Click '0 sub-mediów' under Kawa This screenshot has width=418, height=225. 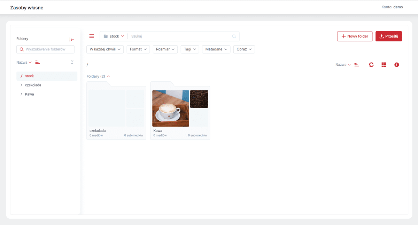click(x=198, y=136)
